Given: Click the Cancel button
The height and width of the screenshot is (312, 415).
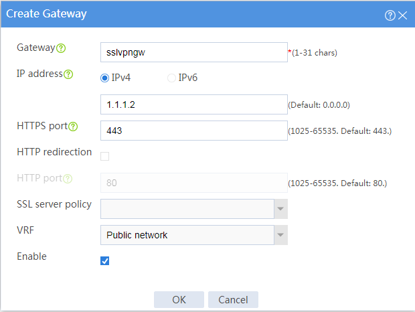Looking at the screenshot, I should [233, 299].
